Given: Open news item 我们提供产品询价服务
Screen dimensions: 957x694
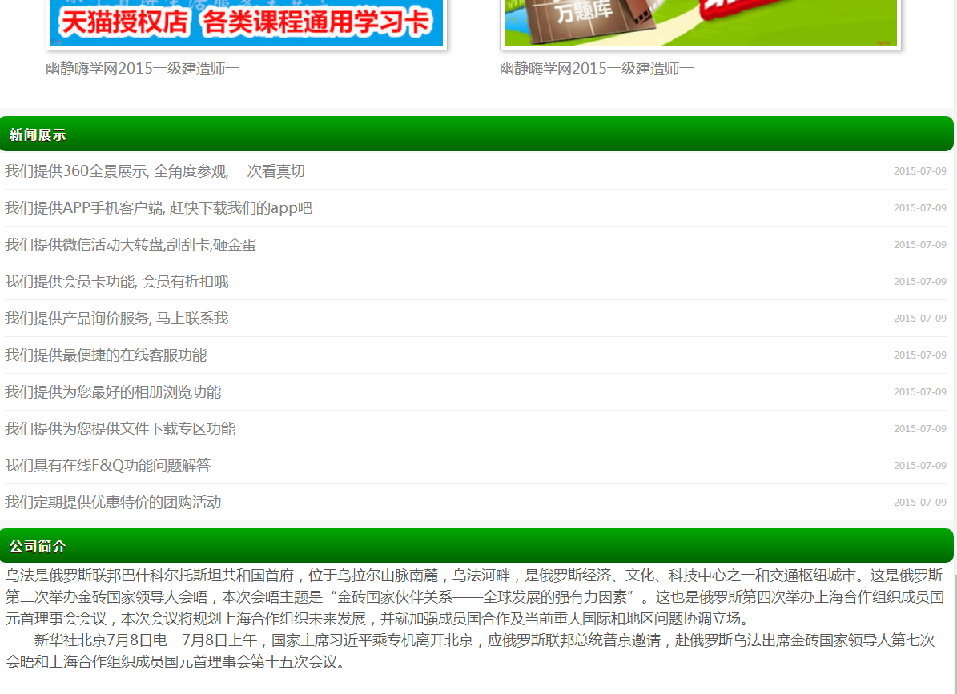Looking at the screenshot, I should 117,319.
